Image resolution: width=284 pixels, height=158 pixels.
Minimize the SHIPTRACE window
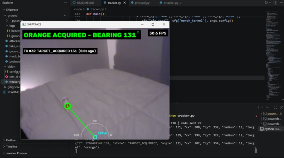(x=142, y=24)
